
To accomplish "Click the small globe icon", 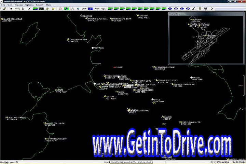I will 78,9.
